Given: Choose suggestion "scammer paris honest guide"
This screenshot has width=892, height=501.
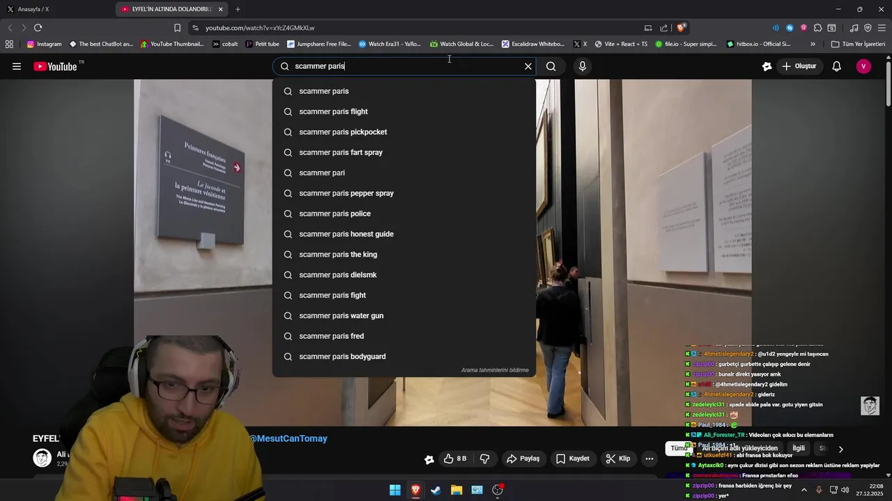Looking at the screenshot, I should (x=403, y=234).
